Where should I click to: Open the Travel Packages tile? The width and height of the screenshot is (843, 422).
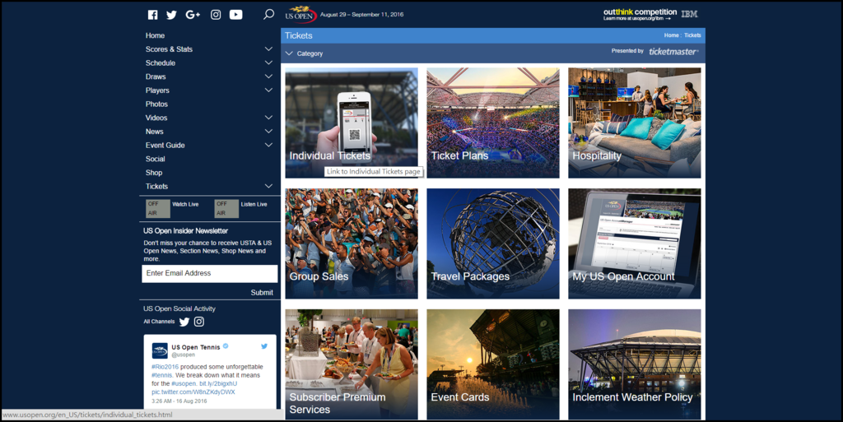[x=493, y=243]
